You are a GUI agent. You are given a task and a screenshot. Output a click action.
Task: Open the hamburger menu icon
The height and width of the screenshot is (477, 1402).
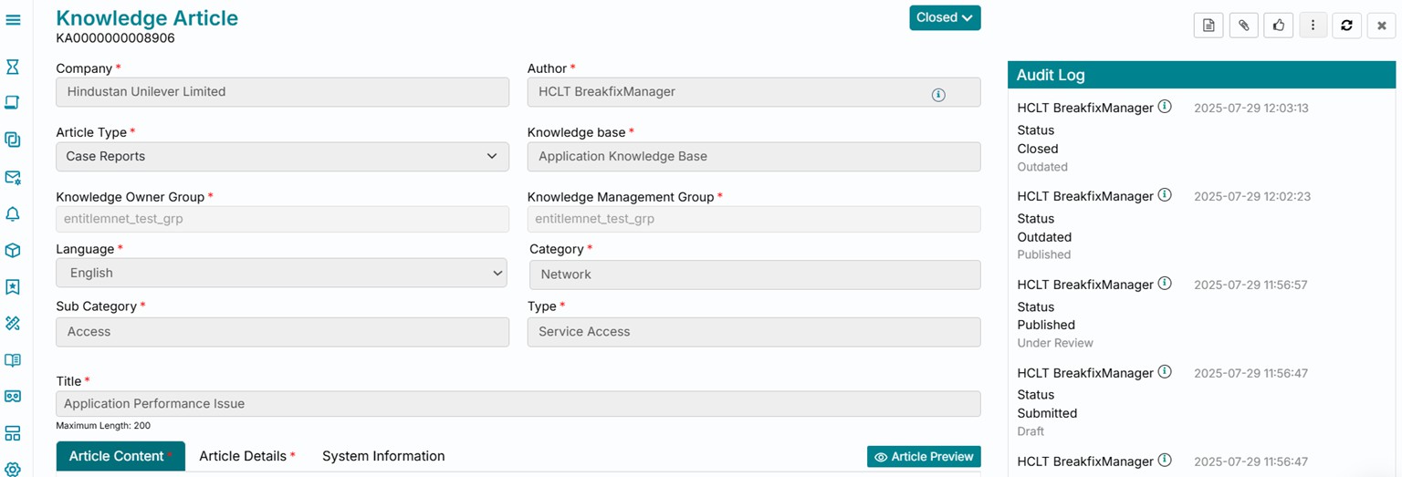(13, 19)
